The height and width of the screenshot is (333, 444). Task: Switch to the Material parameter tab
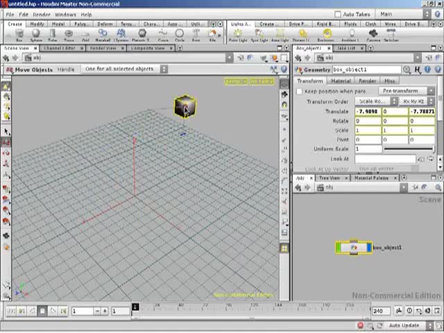pyautogui.click(x=341, y=81)
